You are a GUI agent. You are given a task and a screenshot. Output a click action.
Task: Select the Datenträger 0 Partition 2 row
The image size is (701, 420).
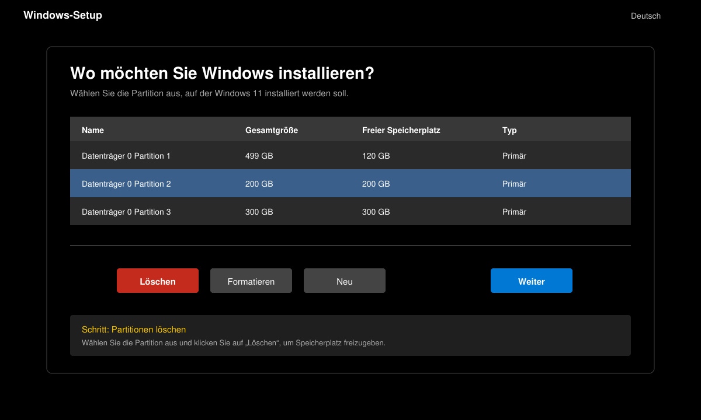click(350, 184)
